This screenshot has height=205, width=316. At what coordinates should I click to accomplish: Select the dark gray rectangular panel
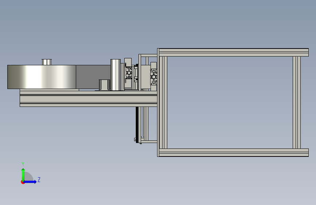tap(93, 77)
